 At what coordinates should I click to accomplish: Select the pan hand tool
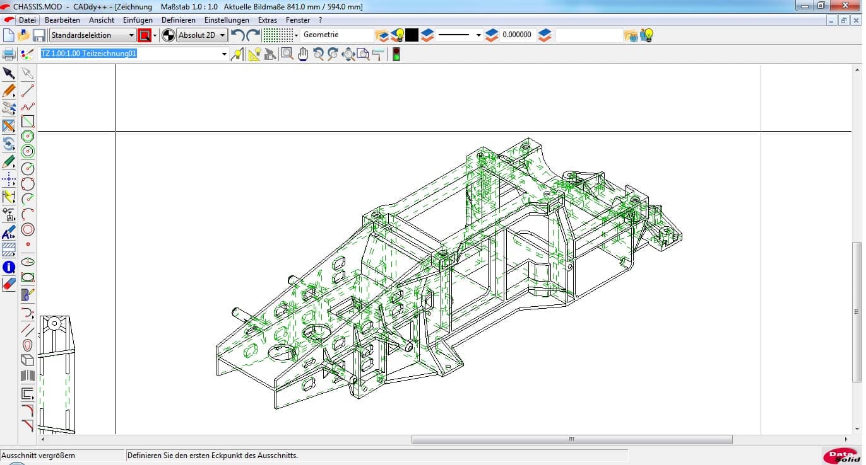pos(303,54)
